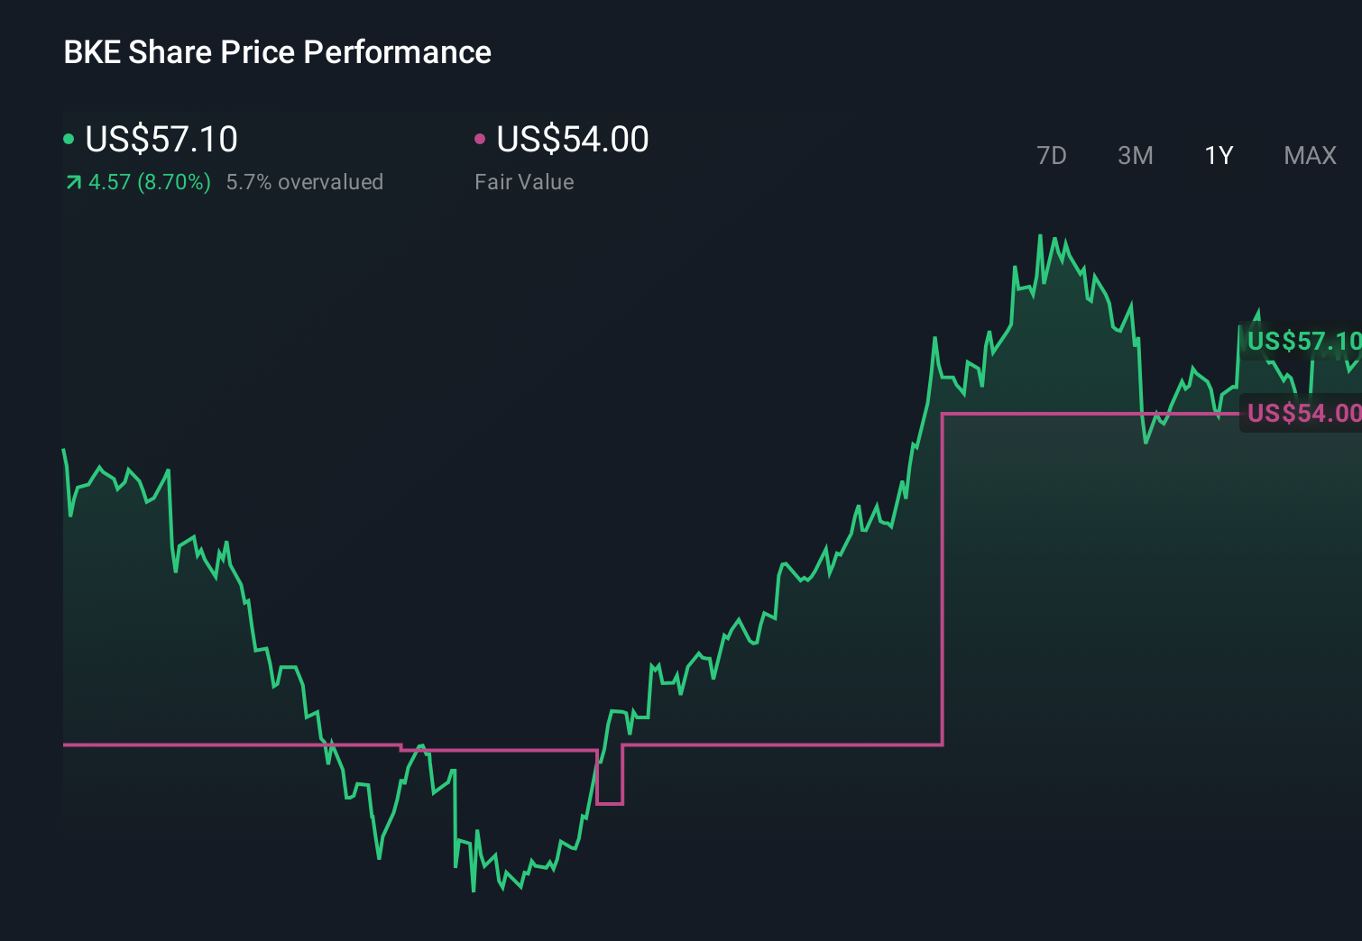1362x941 pixels.
Task: Open the 7D time range view
Action: tap(1053, 155)
